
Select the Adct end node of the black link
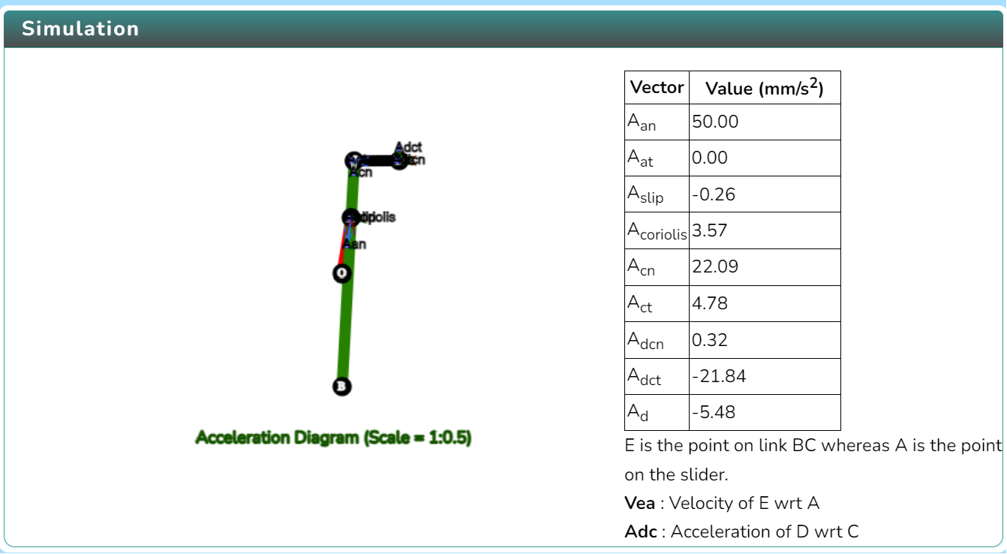tap(399, 160)
